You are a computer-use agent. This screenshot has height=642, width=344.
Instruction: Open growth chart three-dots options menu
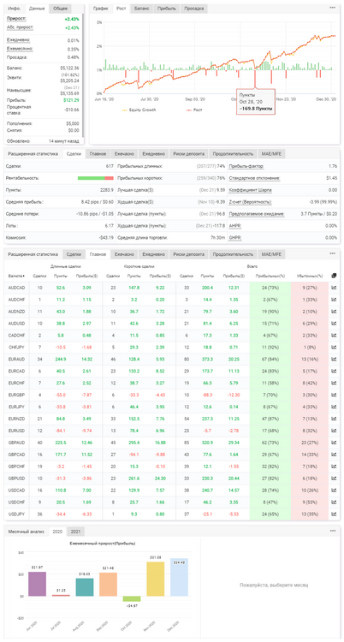[332, 8]
